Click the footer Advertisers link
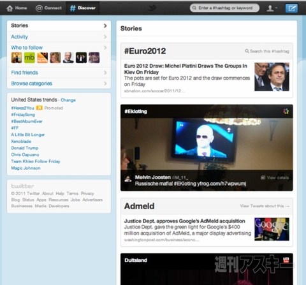The width and height of the screenshot is (306, 285). pyautogui.click(x=92, y=200)
